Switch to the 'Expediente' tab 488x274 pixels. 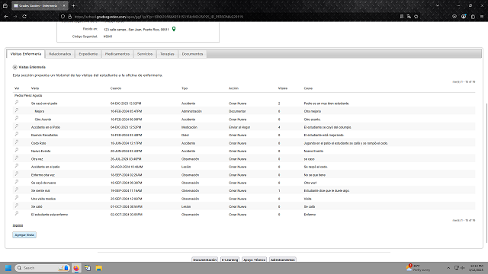tap(88, 54)
